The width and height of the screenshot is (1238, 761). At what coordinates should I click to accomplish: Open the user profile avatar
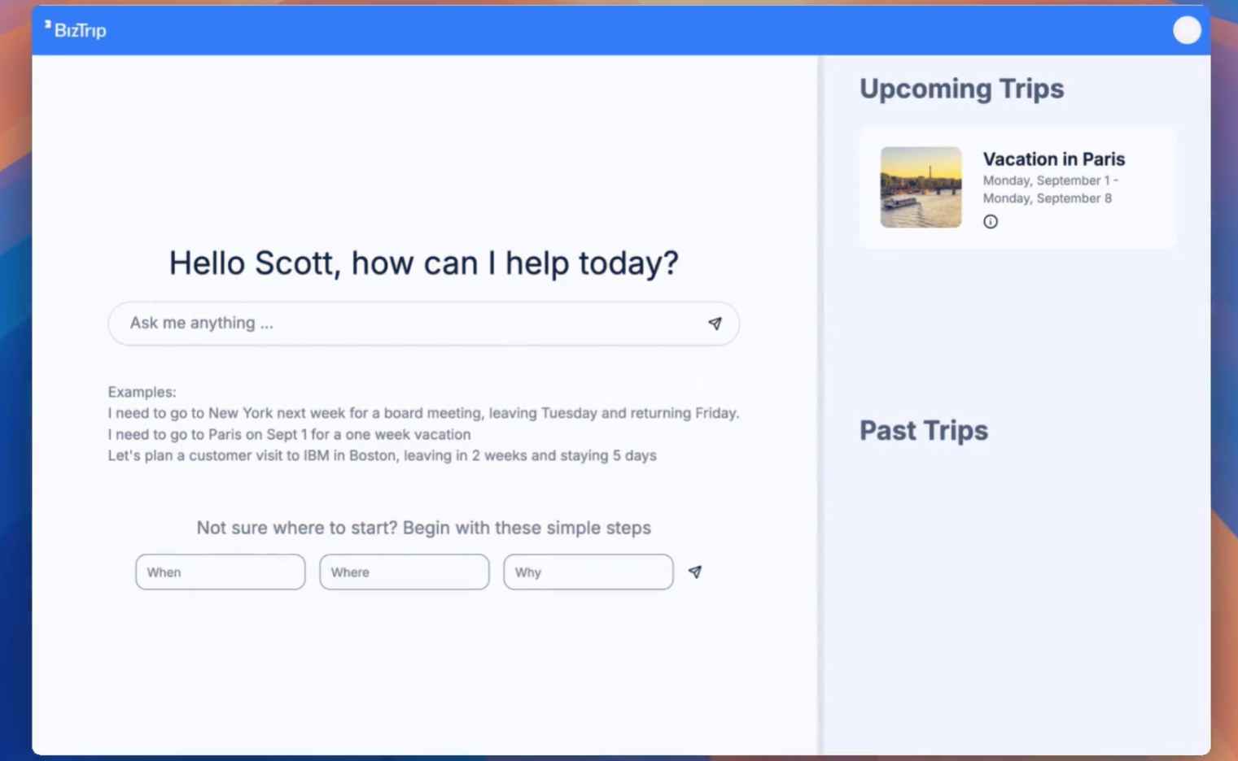click(x=1186, y=30)
